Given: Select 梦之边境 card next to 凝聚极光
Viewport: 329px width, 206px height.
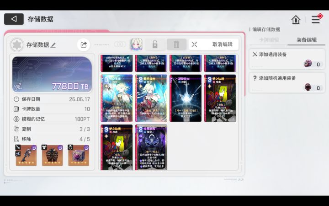Looking at the screenshot, I should click(220, 98).
